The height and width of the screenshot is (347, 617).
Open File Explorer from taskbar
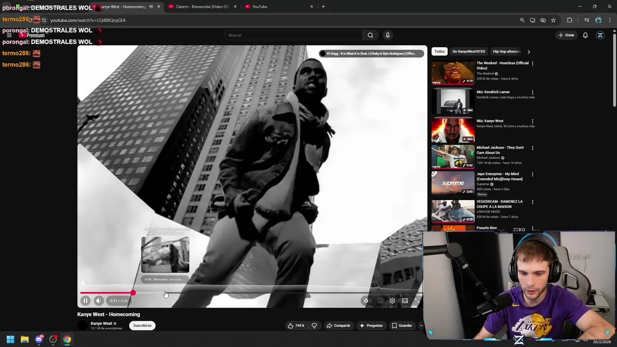[x=25, y=340]
